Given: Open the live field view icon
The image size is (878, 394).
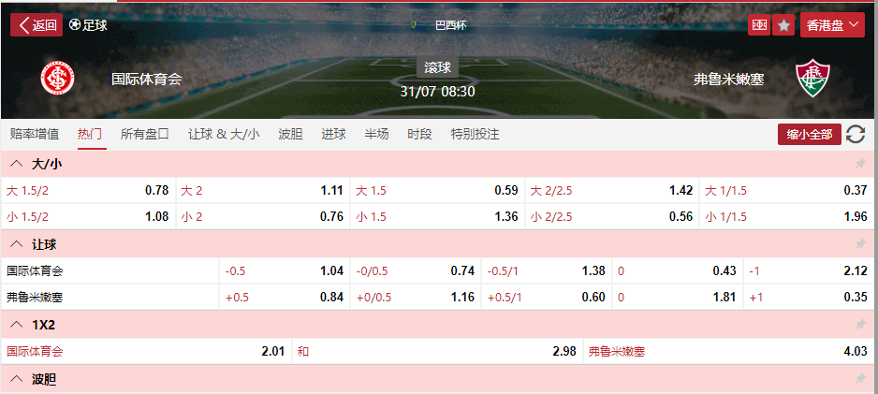Looking at the screenshot, I should [758, 25].
